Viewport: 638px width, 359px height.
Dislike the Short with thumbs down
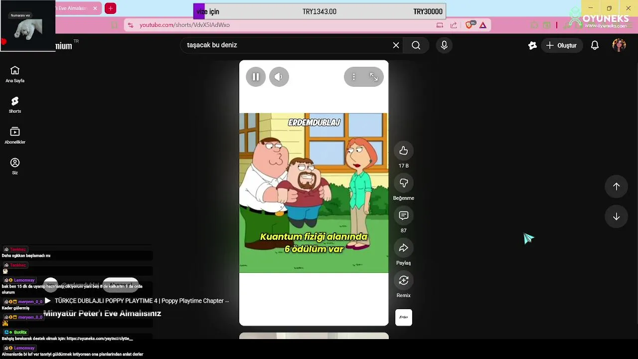tap(404, 183)
